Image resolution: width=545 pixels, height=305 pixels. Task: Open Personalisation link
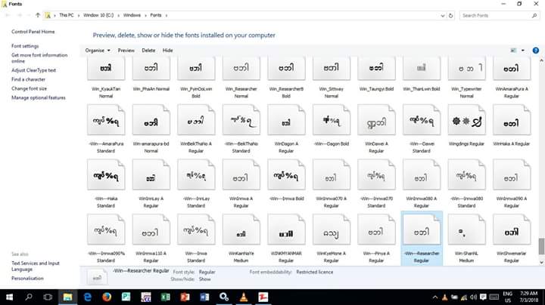pyautogui.click(x=27, y=279)
